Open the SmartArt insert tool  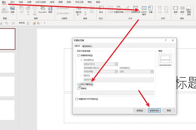pyautogui.click(x=43, y=10)
